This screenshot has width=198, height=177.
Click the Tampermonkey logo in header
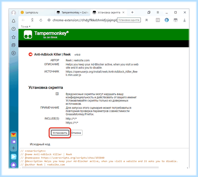tap(28, 34)
